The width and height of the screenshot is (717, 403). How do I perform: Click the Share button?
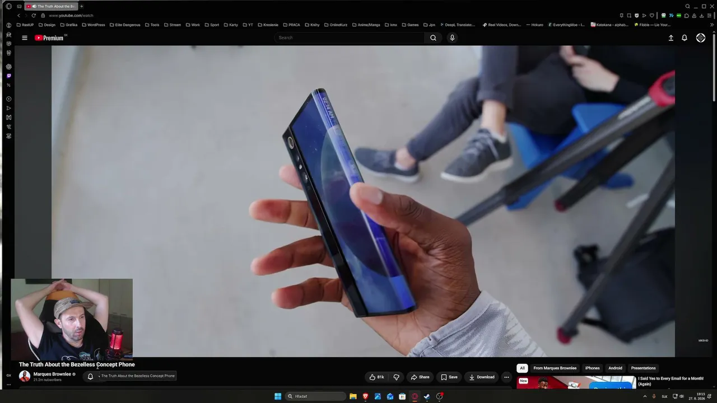(x=420, y=377)
